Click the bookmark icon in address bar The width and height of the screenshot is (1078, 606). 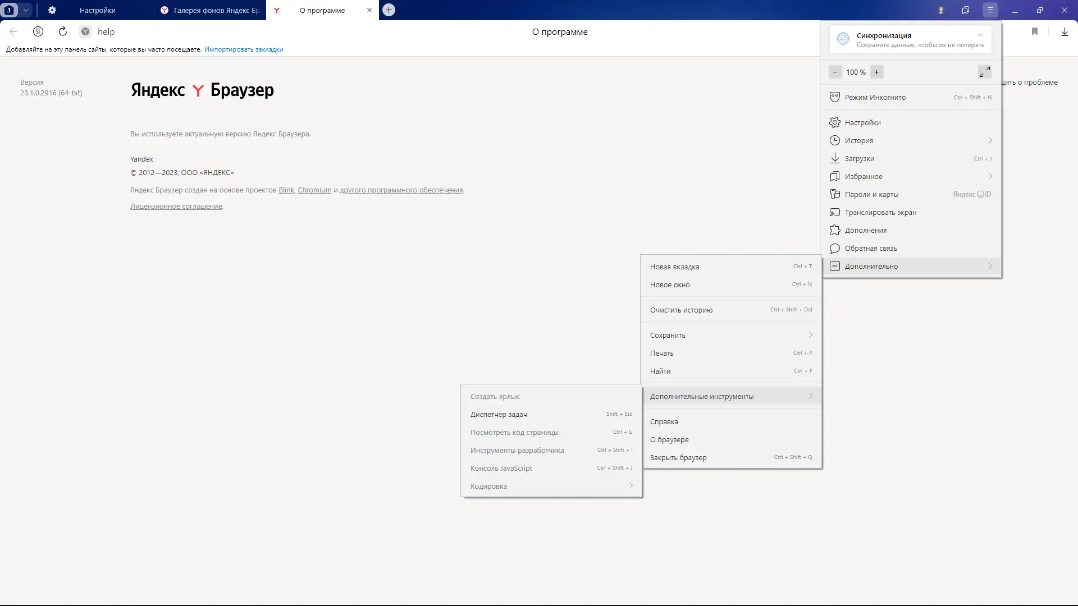coord(1035,32)
